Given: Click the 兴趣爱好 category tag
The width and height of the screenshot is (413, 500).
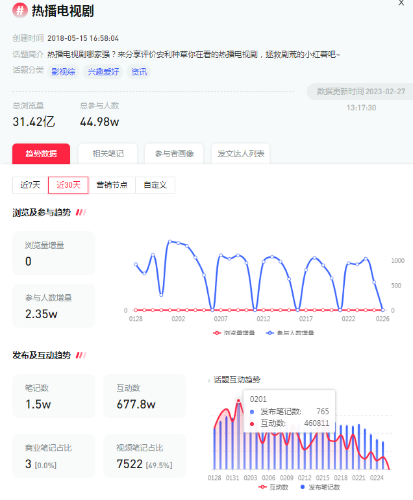Looking at the screenshot, I should click(x=103, y=71).
